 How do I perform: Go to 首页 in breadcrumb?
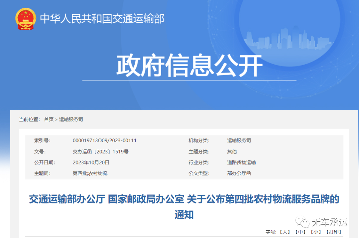49,119
